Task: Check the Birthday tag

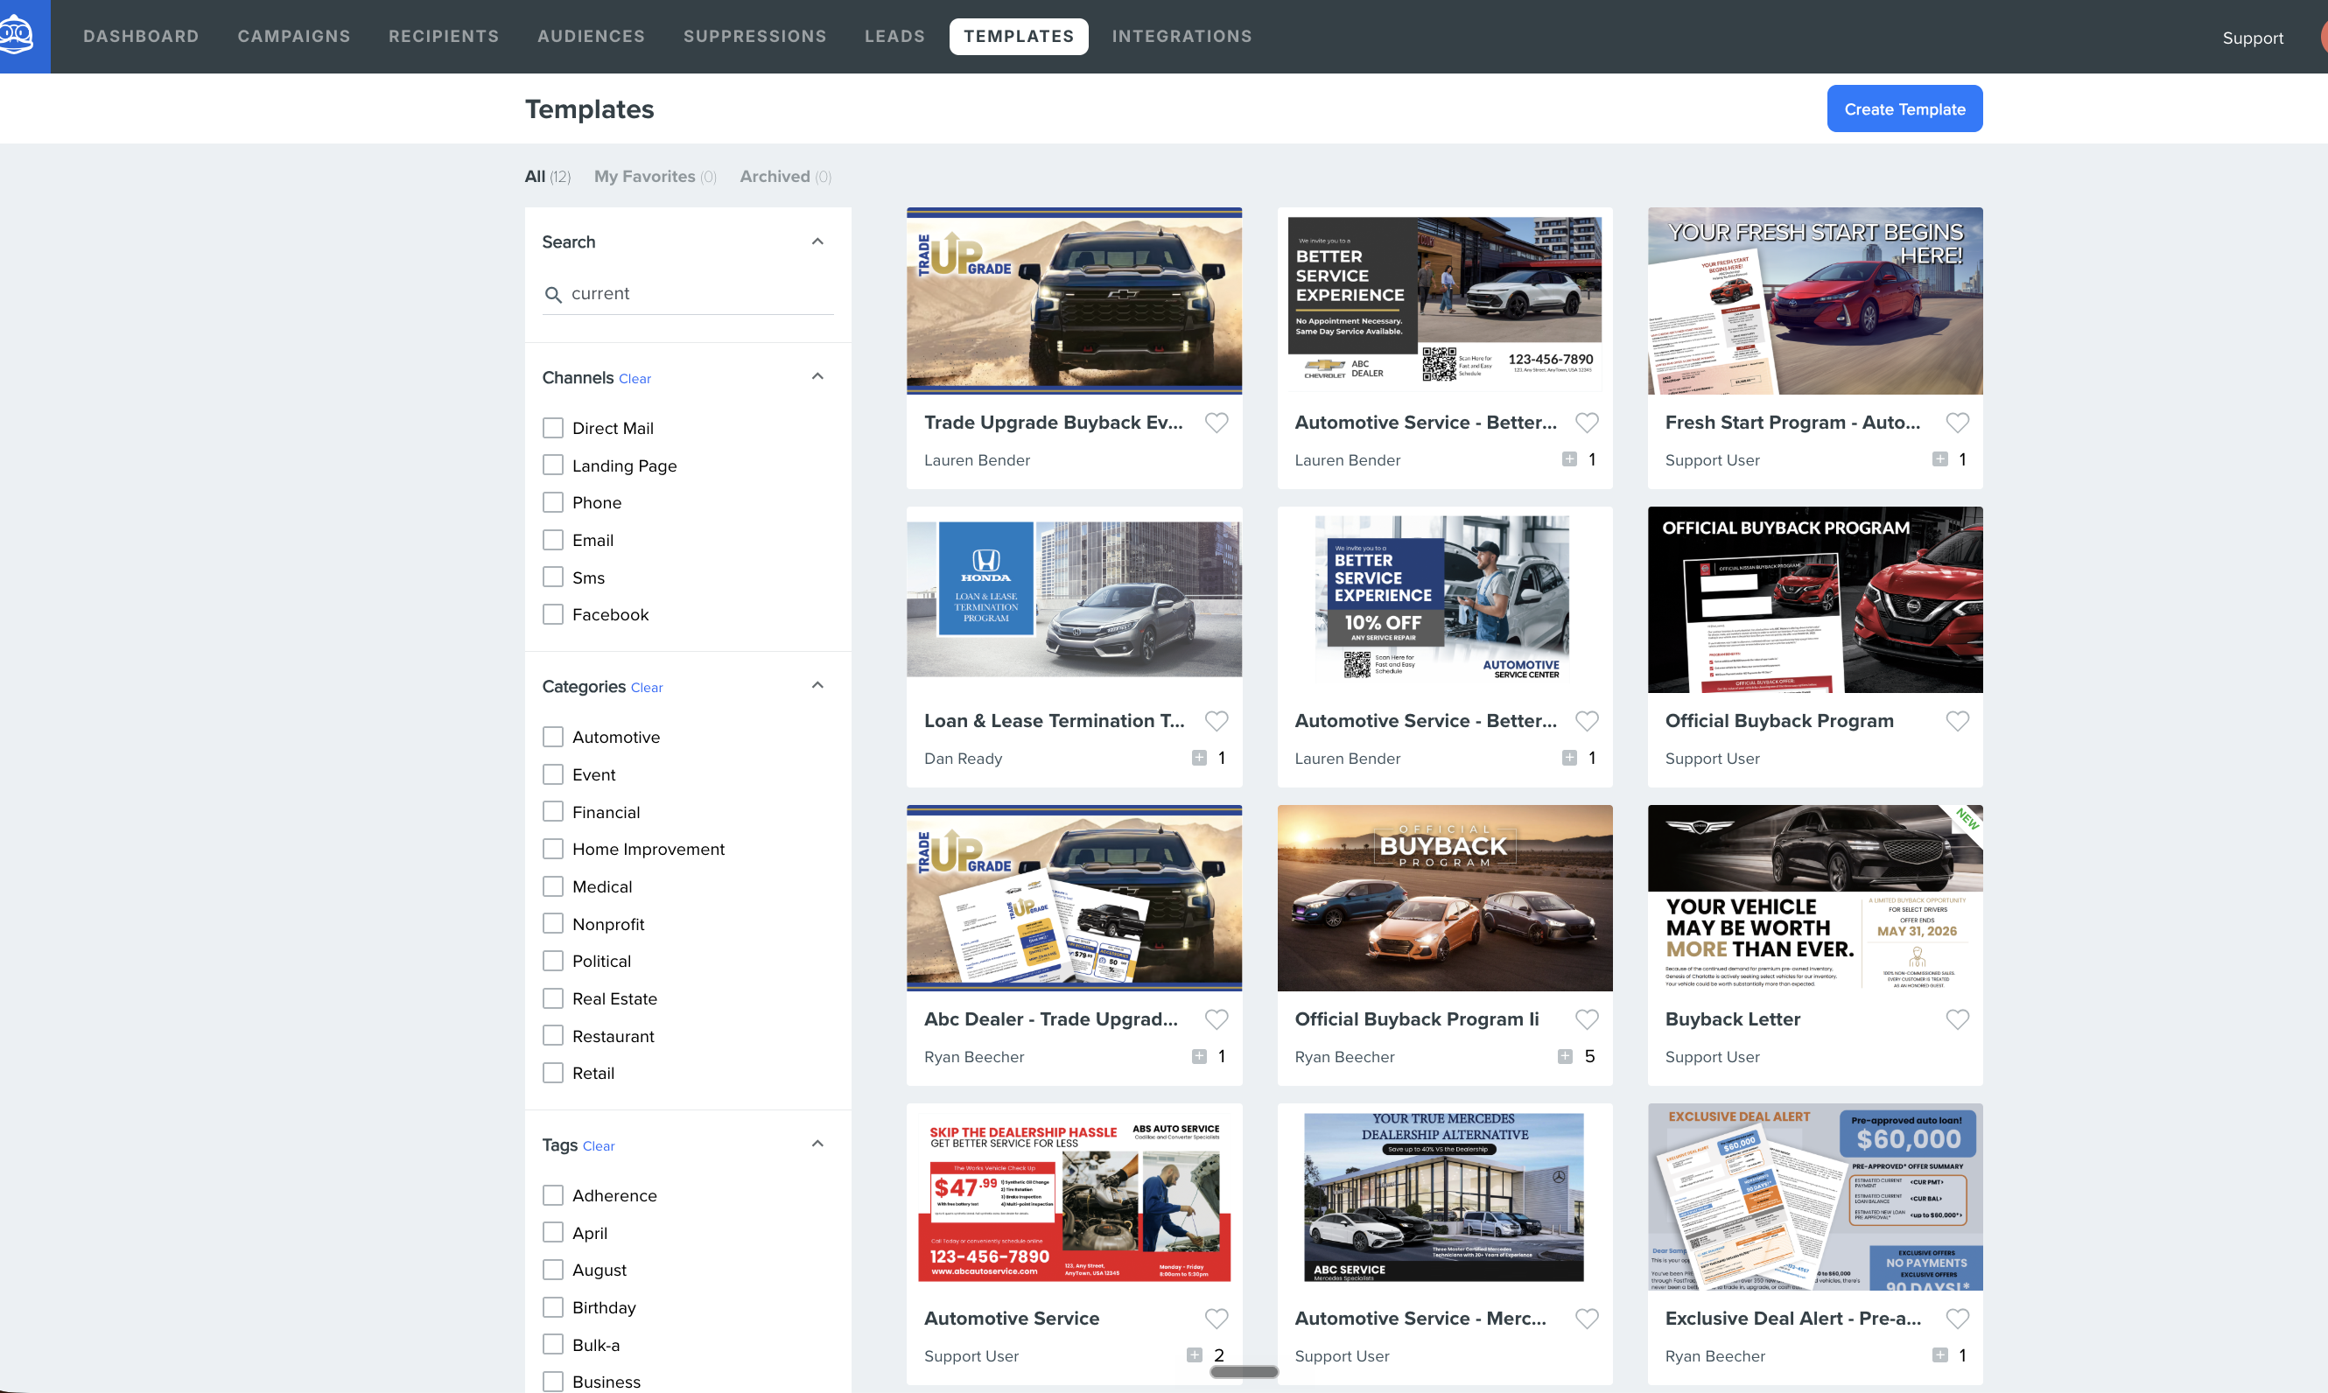Action: [x=553, y=1307]
